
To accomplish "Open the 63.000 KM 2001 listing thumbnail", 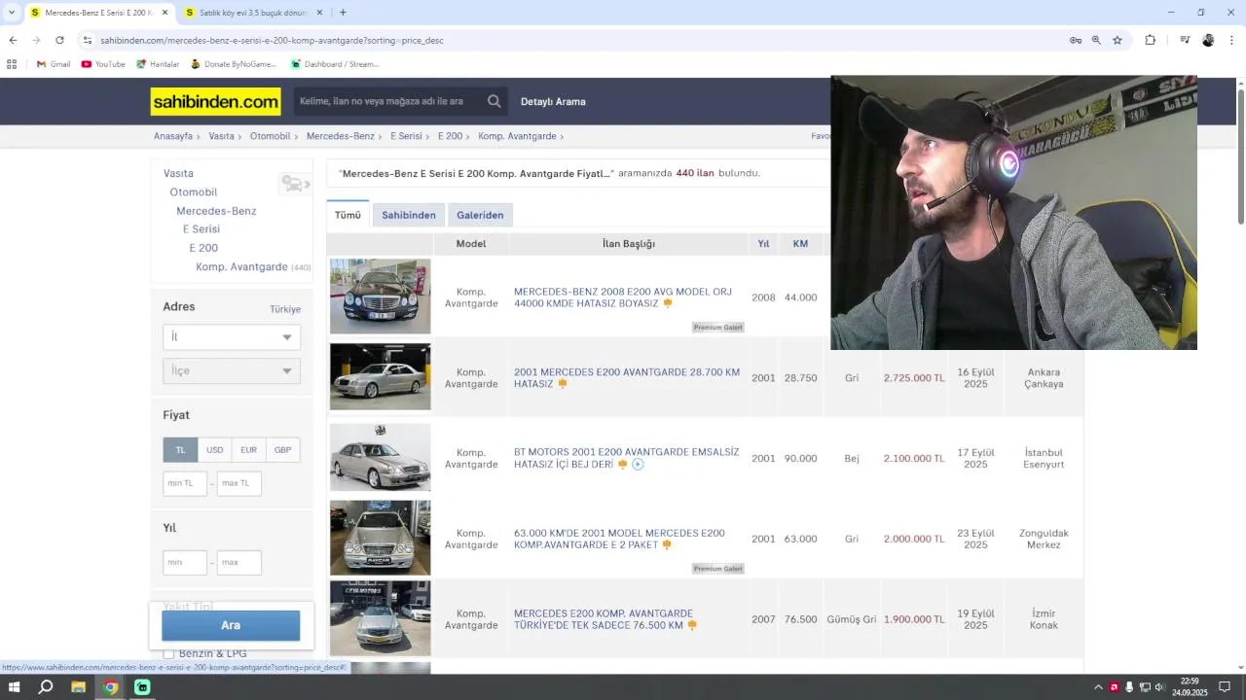I will 380,538.
